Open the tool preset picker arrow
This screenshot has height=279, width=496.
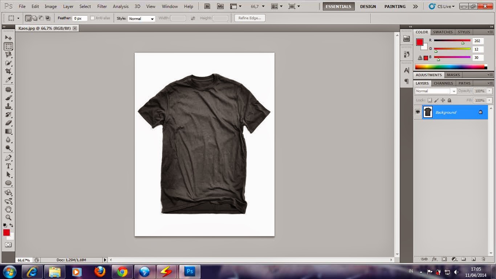click(x=18, y=18)
